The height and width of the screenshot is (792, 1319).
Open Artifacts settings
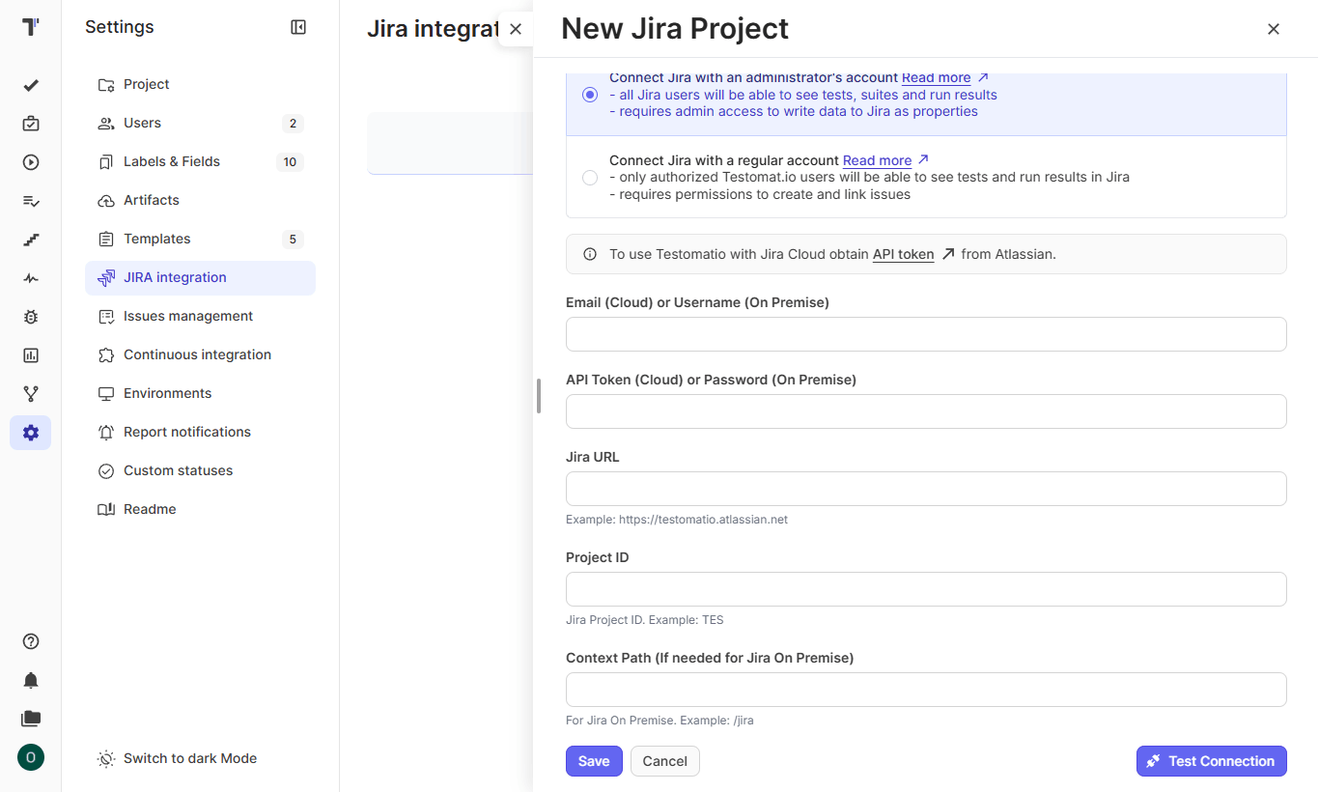(200, 201)
